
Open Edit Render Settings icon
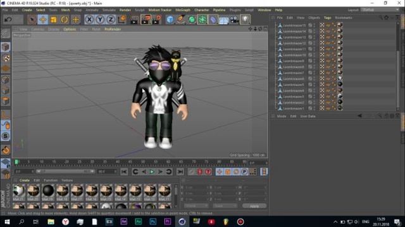point(157,20)
